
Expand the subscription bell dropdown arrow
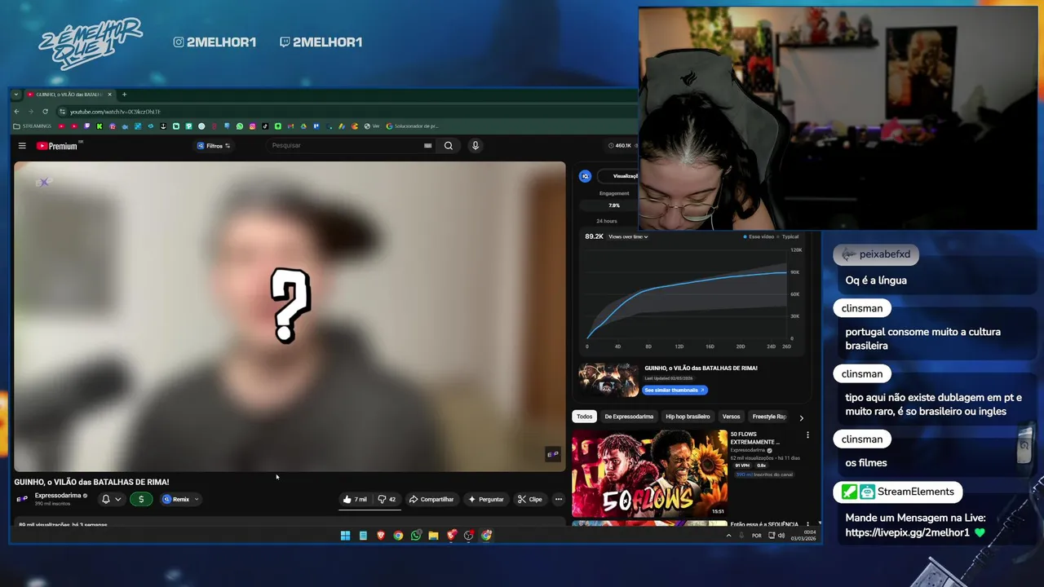[x=117, y=499]
